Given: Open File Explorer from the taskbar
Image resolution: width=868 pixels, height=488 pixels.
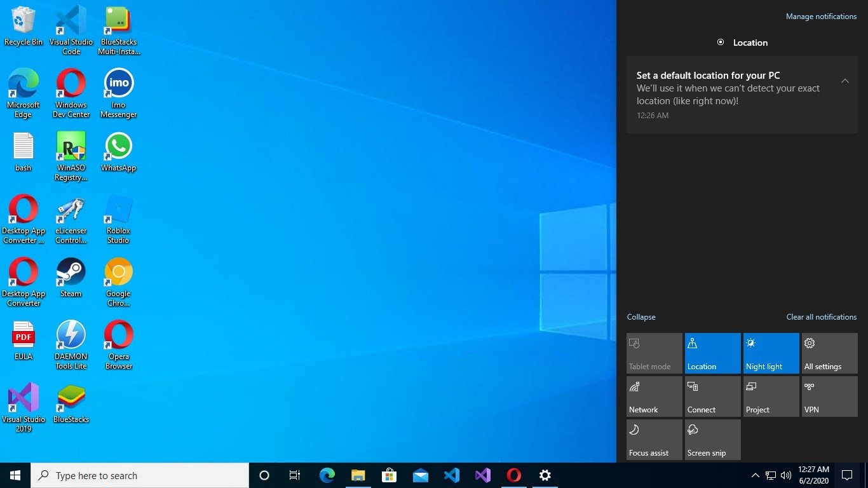Looking at the screenshot, I should (x=358, y=475).
